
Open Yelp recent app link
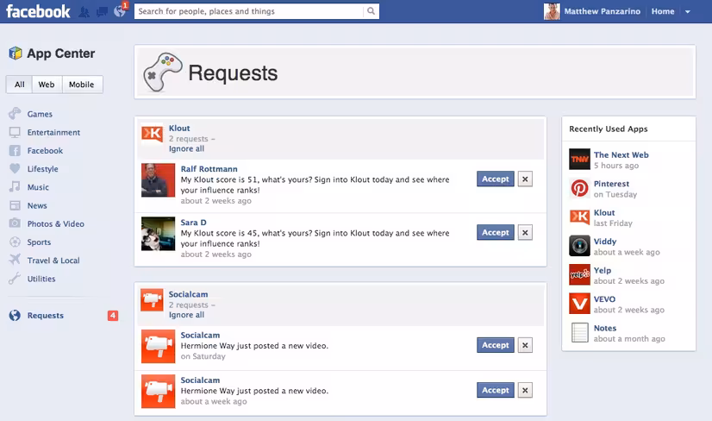(x=603, y=271)
